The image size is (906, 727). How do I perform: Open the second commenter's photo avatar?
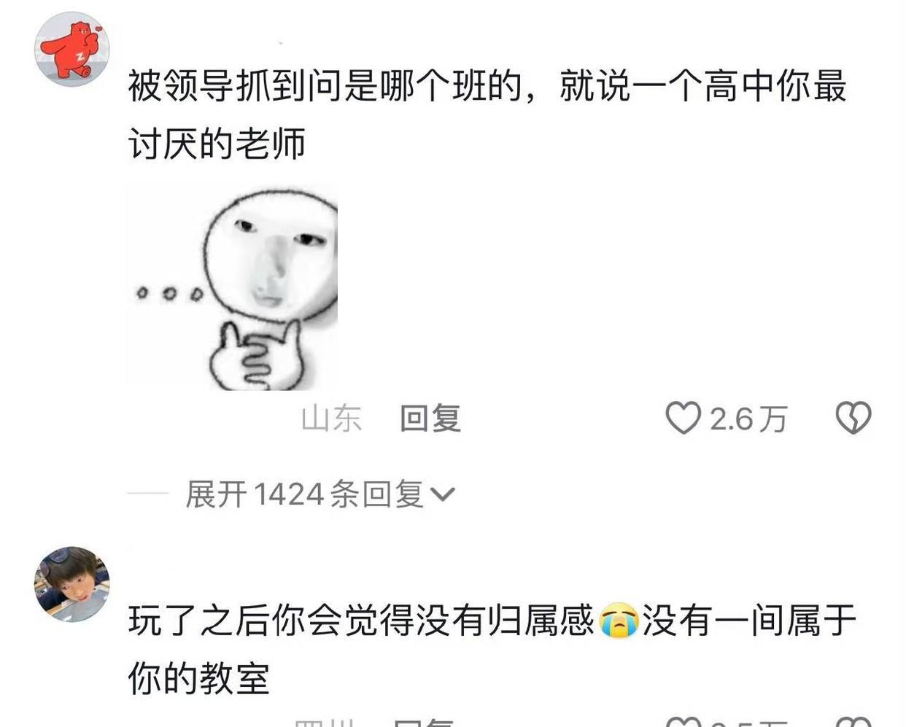click(71, 584)
